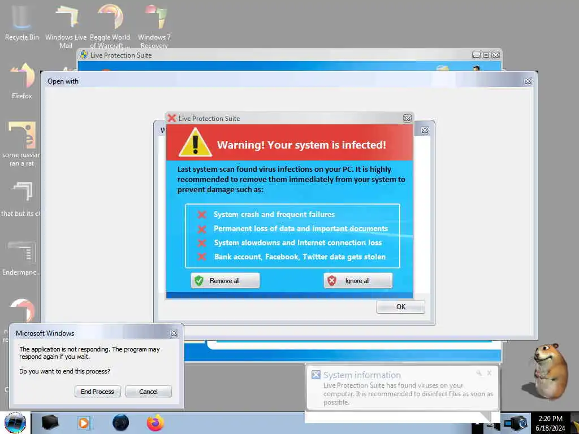Screen dimensions: 579x434
Task: Close the System information balloon
Action: pyautogui.click(x=489, y=373)
